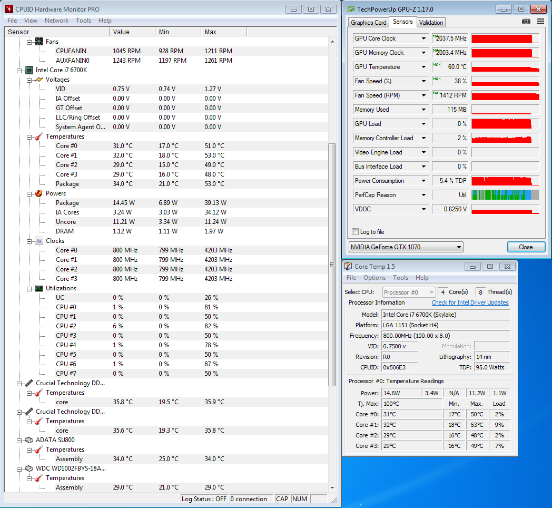Click the GPU-Z Close button
The width and height of the screenshot is (552, 508).
point(526,247)
